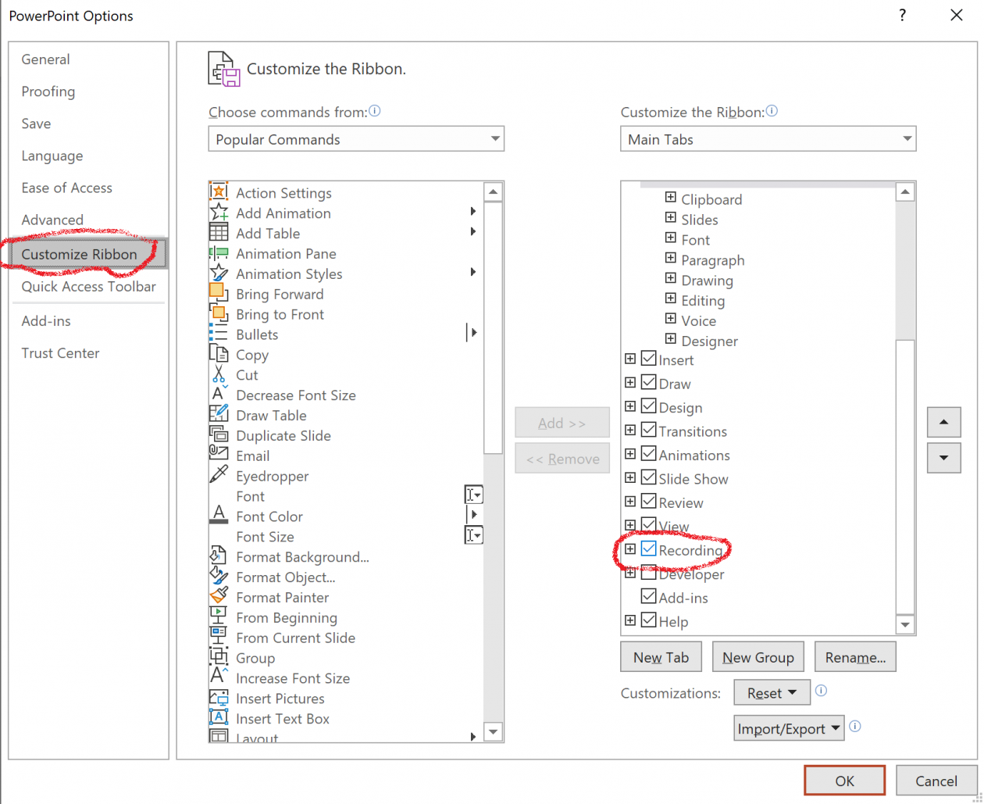Select the Add Table grid icon
Screen dimensions: 984x804
219,233
